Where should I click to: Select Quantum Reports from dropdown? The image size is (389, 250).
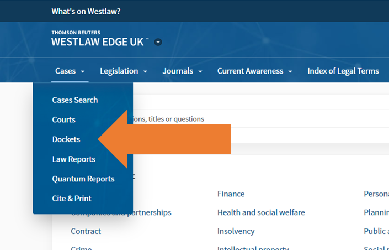pos(83,179)
